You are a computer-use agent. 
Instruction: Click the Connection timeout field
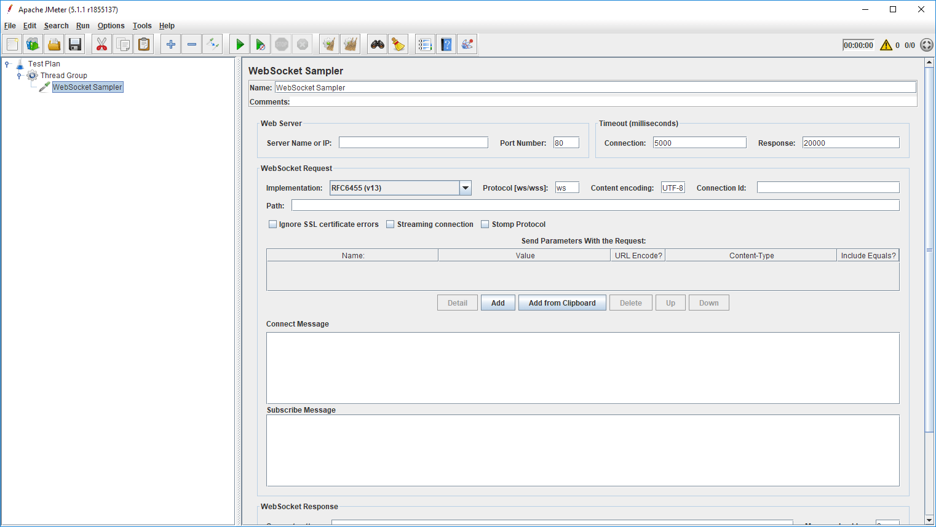coord(699,143)
